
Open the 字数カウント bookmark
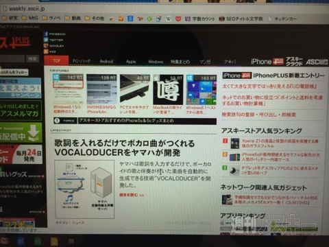click(x=200, y=19)
